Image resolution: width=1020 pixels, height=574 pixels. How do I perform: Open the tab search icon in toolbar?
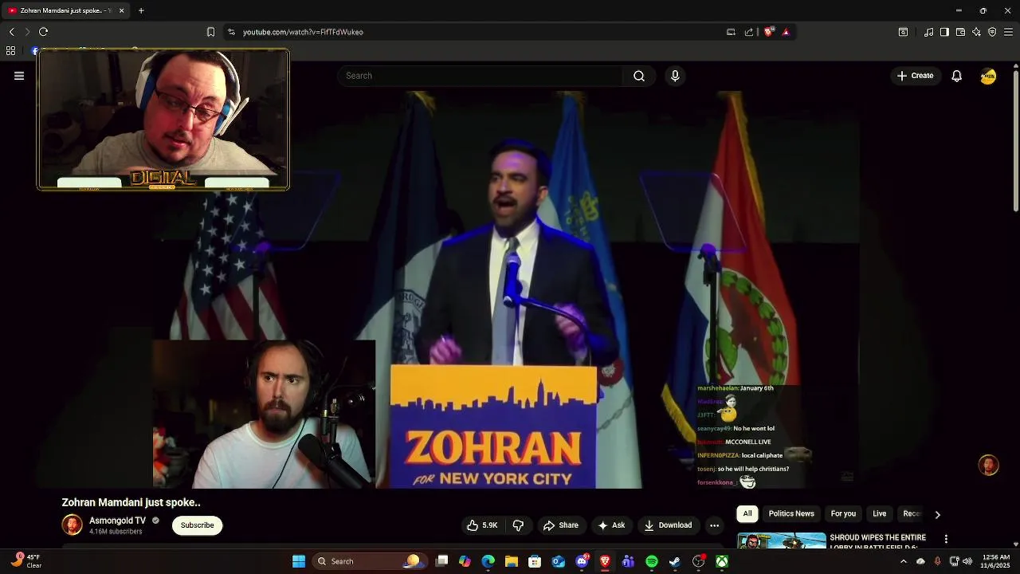(x=903, y=32)
